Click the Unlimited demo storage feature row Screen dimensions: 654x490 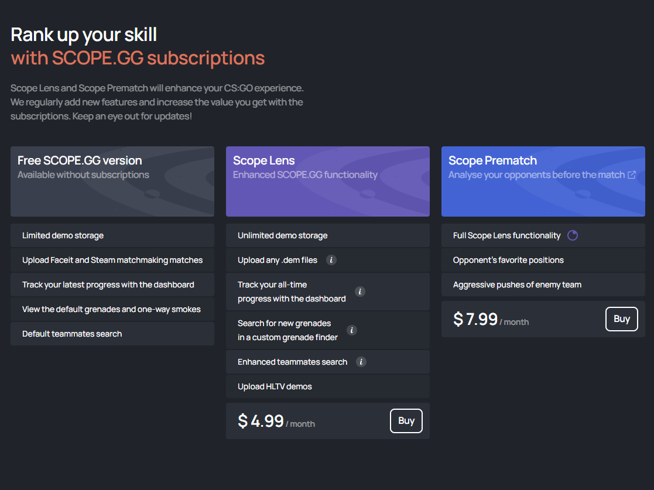(327, 235)
